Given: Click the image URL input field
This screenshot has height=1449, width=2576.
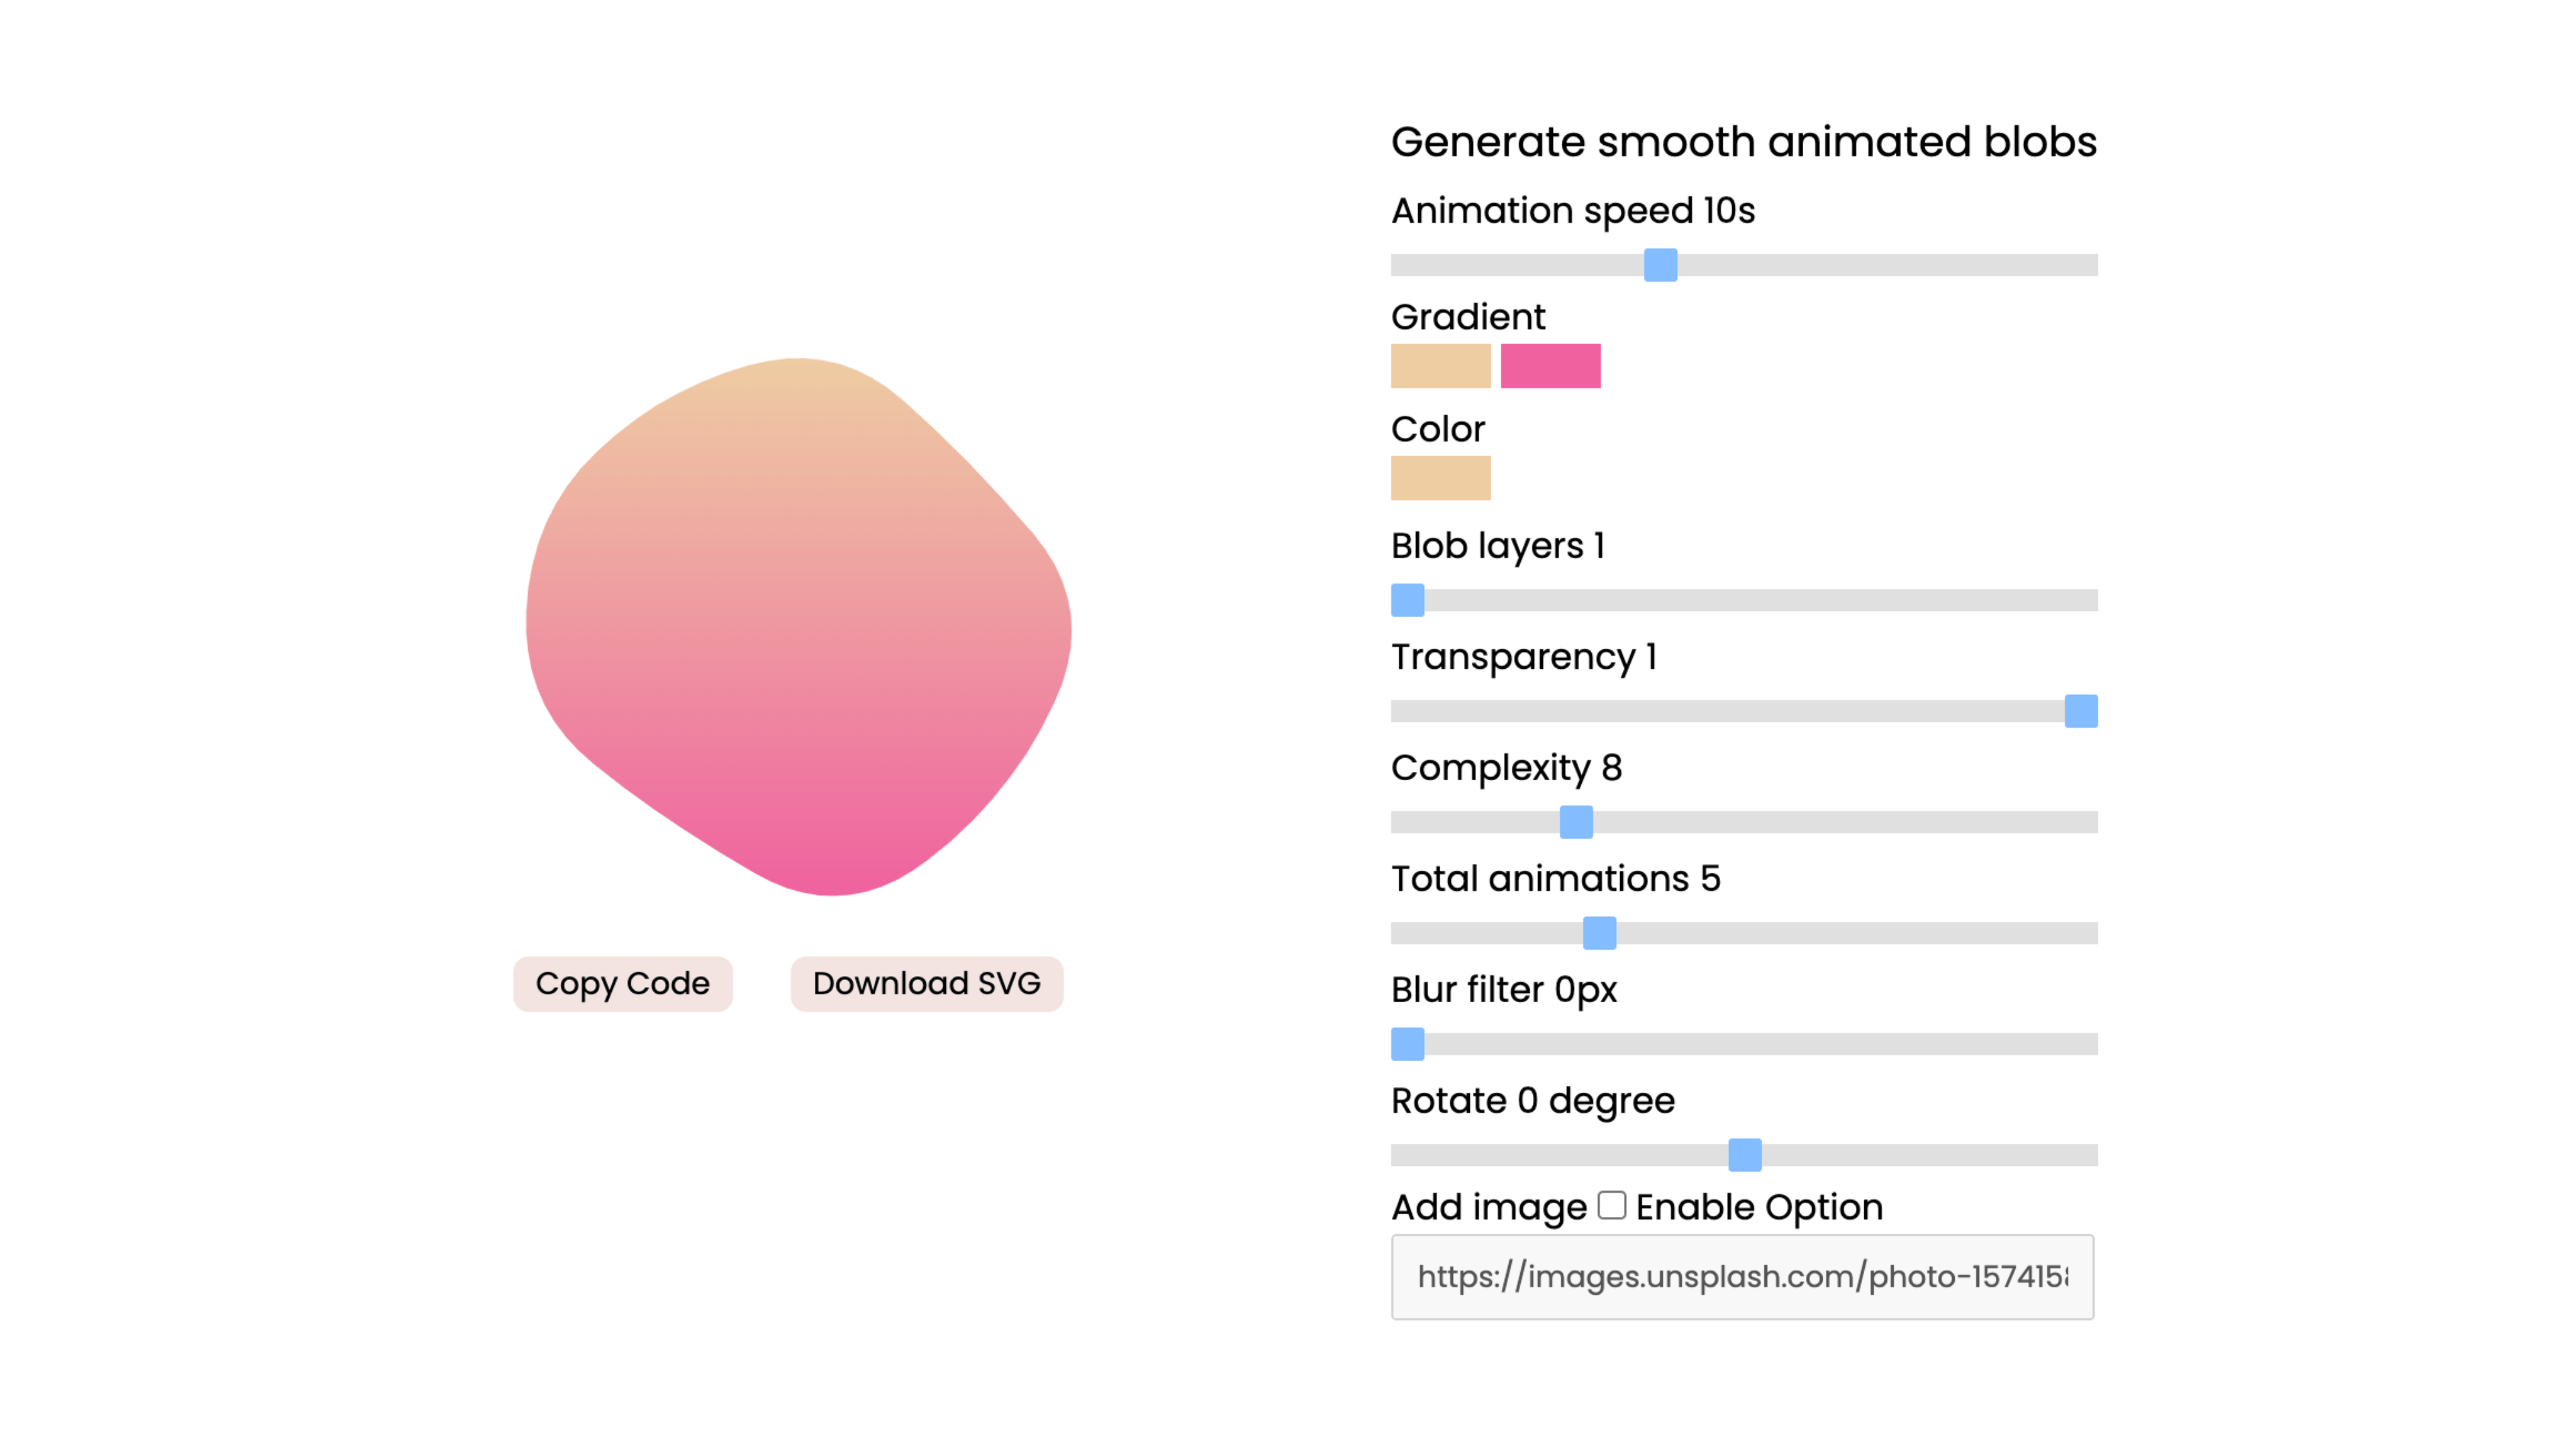Looking at the screenshot, I should coord(1742,1277).
